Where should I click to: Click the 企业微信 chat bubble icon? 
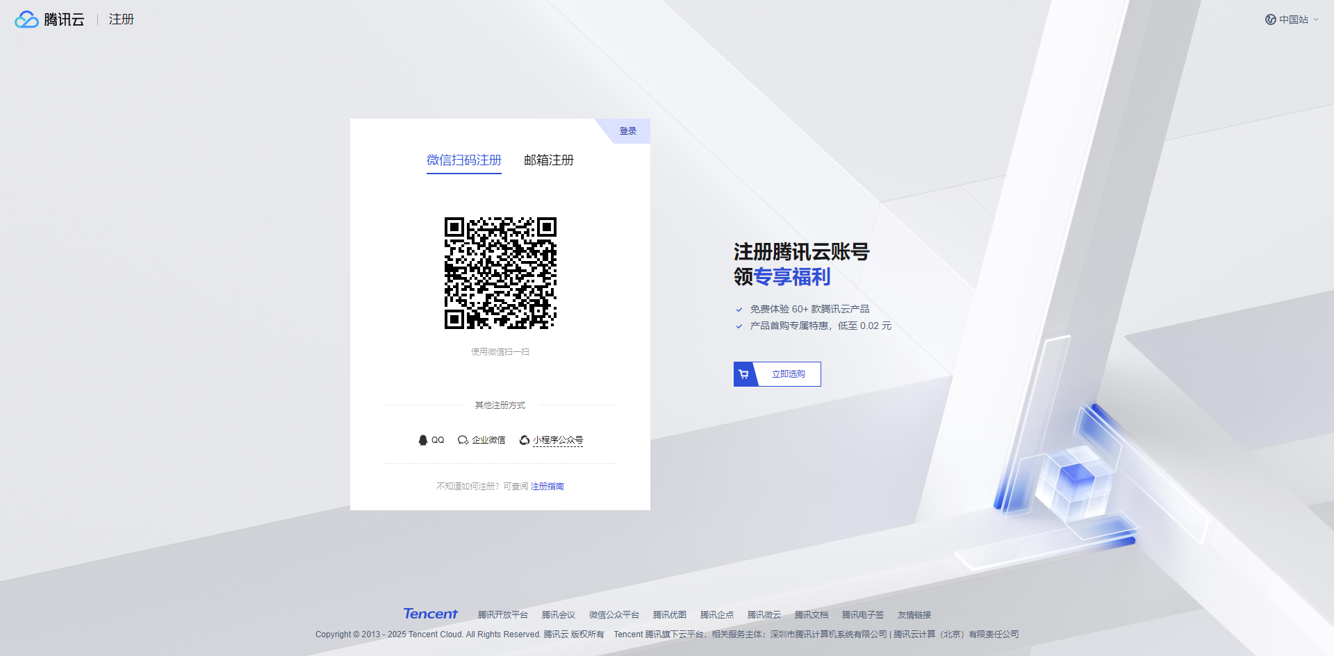tap(463, 440)
